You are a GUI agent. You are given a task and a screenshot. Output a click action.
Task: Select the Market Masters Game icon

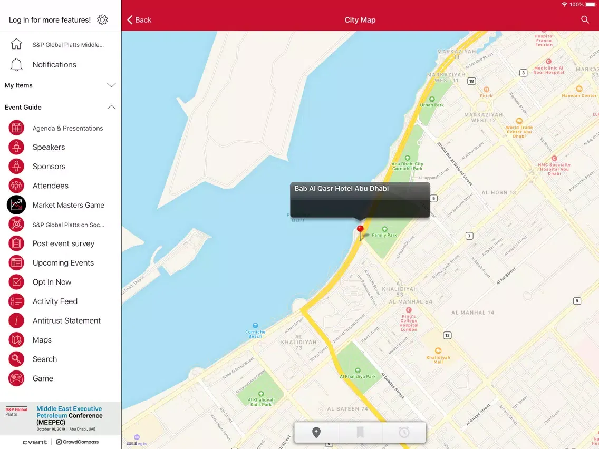click(x=16, y=205)
